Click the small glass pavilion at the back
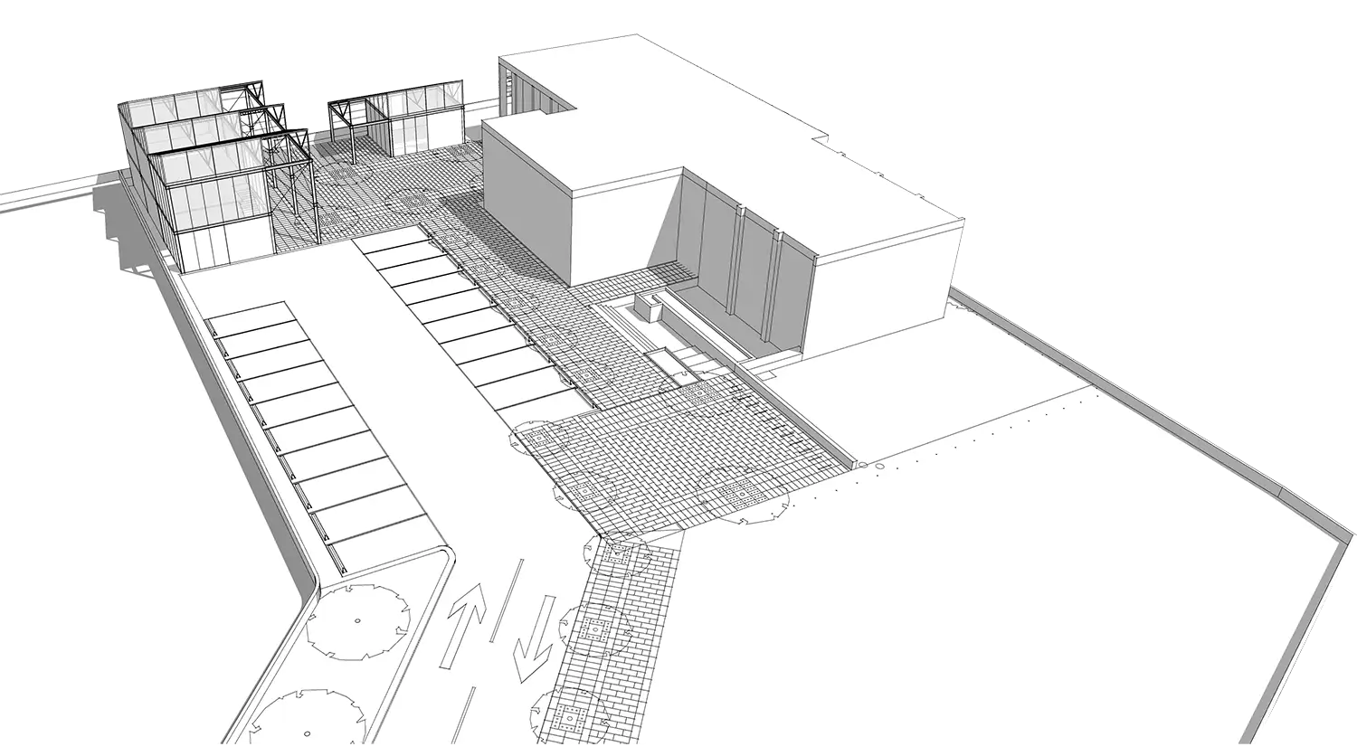Viewport: 1357px width, 756px height. pos(407,118)
